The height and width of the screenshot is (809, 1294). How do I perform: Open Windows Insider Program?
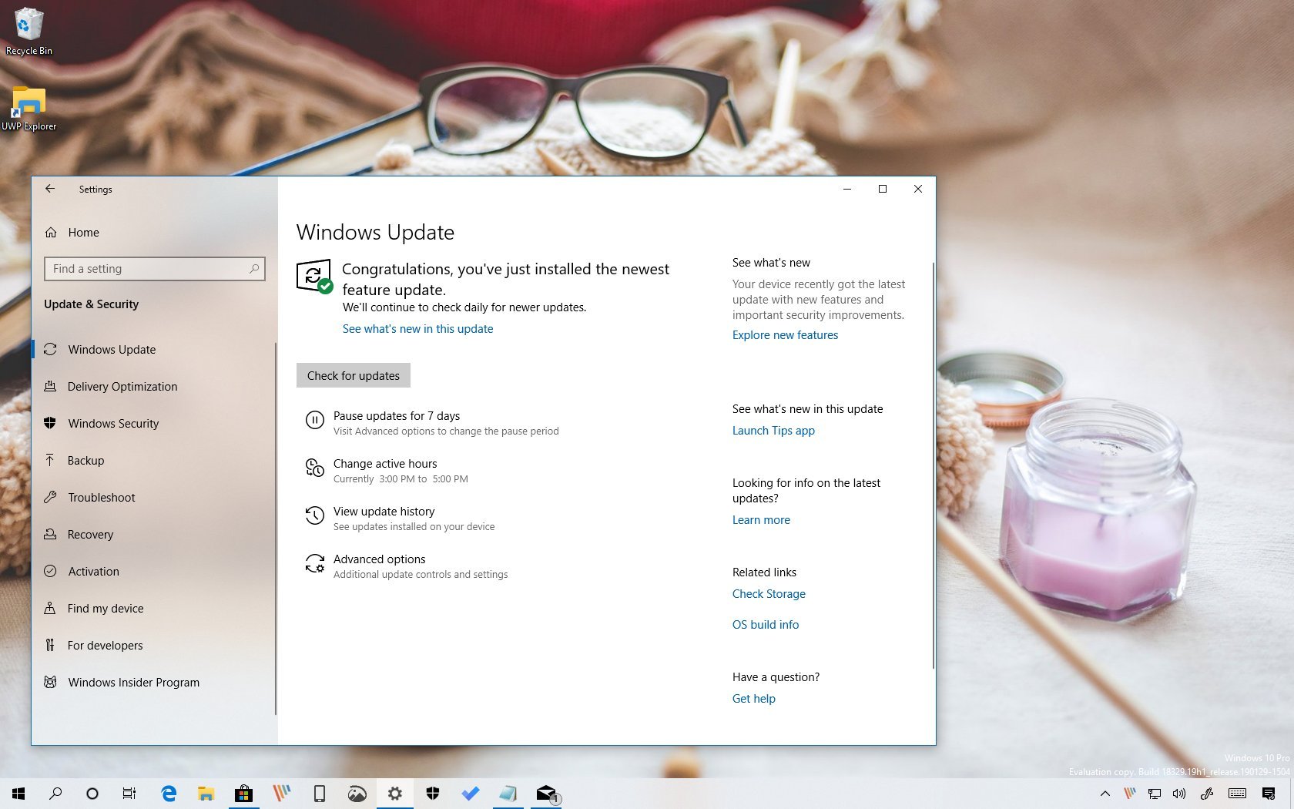click(x=133, y=683)
